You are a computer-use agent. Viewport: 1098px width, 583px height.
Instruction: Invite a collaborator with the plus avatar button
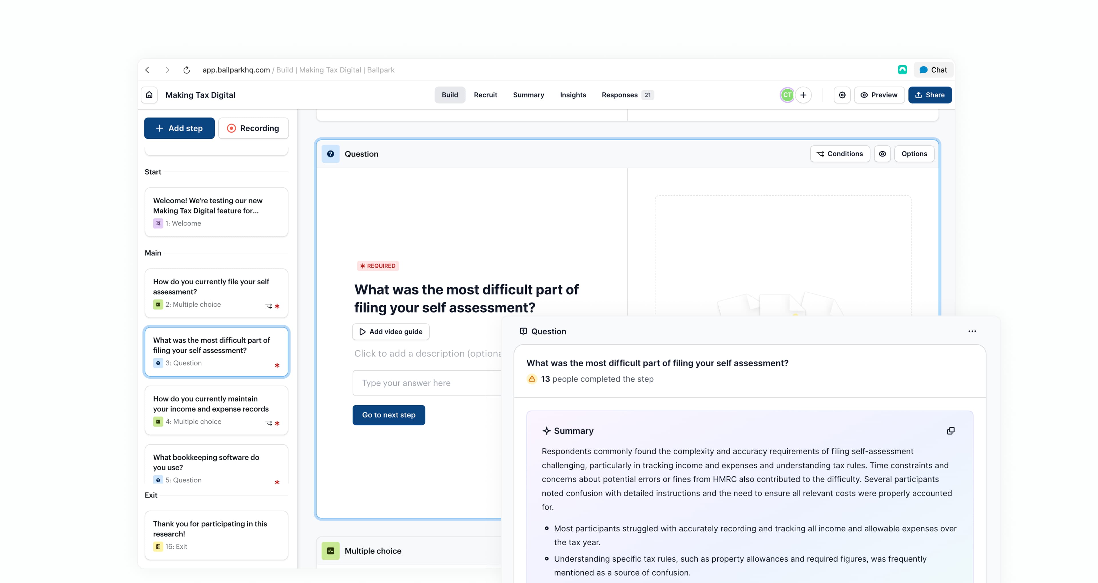pos(803,95)
